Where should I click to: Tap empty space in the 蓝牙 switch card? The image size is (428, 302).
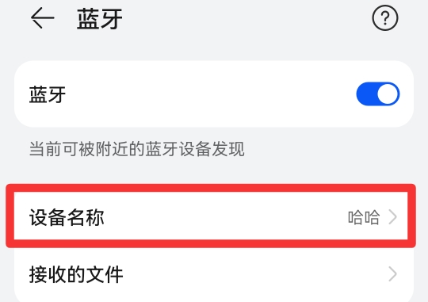tap(210, 94)
